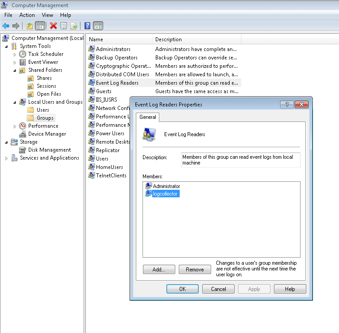Select the General tab in Properties dialog
The image size is (339, 333).
tap(148, 117)
